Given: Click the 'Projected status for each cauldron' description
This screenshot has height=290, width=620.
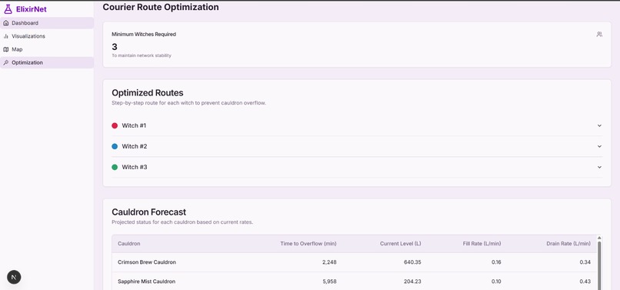Looking at the screenshot, I should pyautogui.click(x=182, y=222).
